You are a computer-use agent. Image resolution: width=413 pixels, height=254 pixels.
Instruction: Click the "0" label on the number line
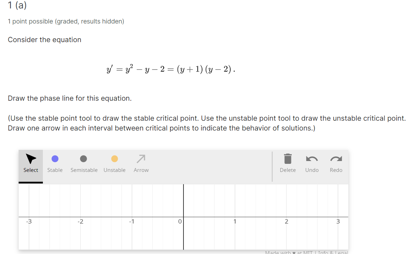180,221
